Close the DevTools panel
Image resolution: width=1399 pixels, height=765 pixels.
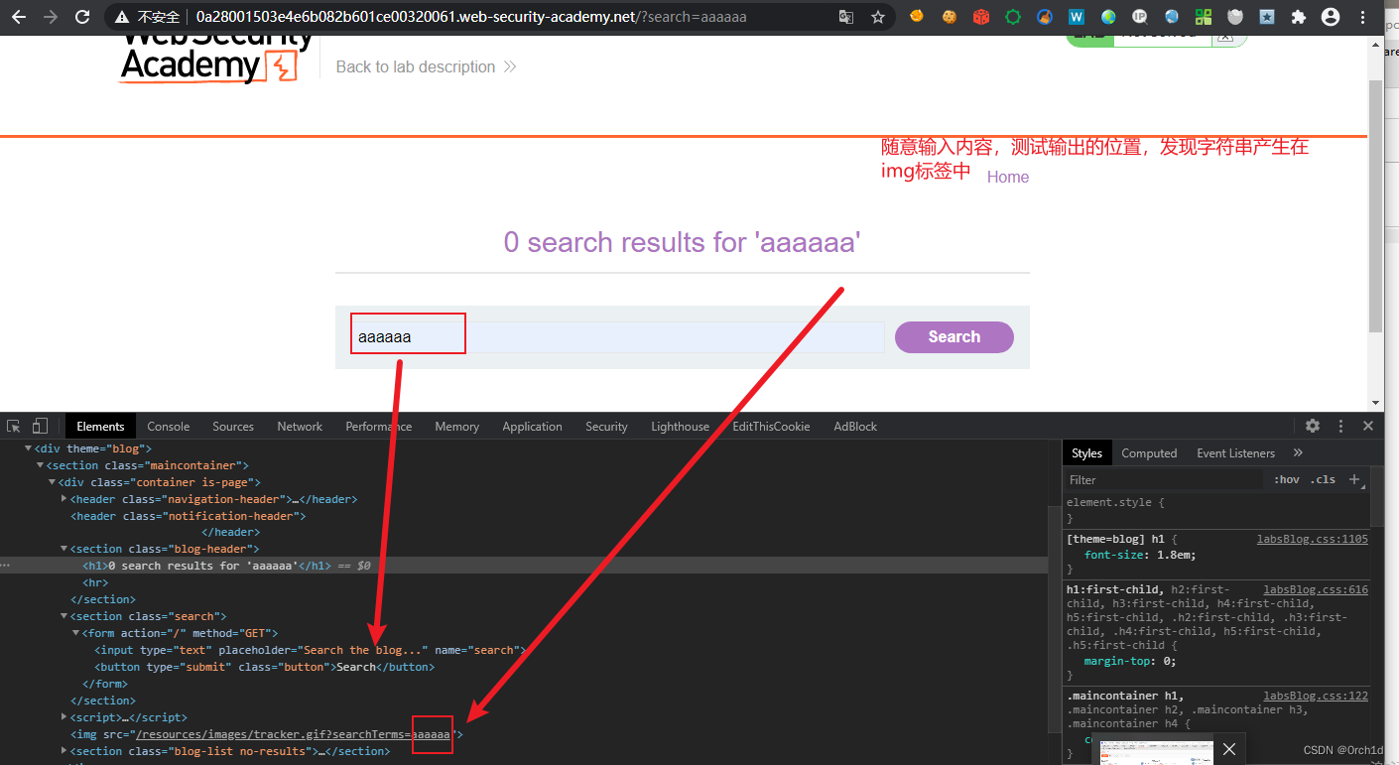1368,426
